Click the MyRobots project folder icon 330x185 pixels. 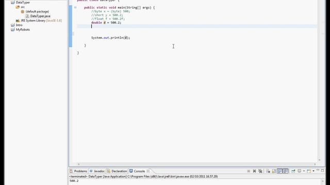click(x=13, y=30)
